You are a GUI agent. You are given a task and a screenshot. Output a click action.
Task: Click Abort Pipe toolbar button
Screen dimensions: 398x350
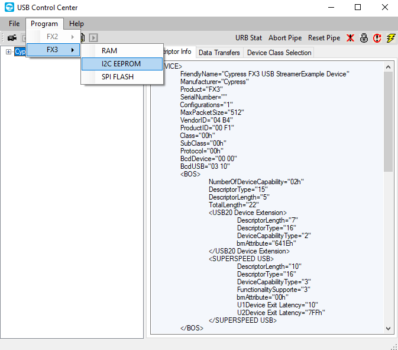285,38
